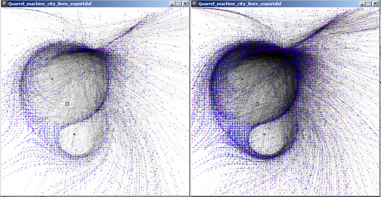381x197 pixels.
Task: Click the large black crosshair in the left window's canvas
Action: [98, 110]
